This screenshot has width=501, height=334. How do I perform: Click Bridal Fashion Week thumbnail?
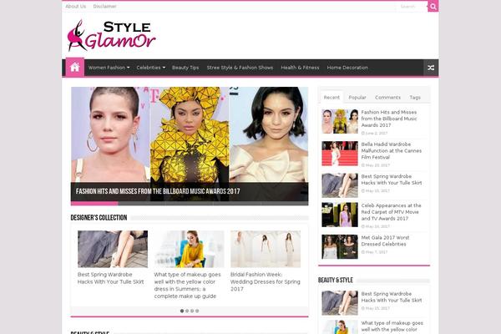[x=266, y=249]
